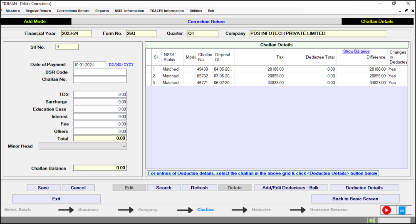Screen dimensions: 416x224
Task: Click the Deductee step in workflow bar
Action: 261,209
